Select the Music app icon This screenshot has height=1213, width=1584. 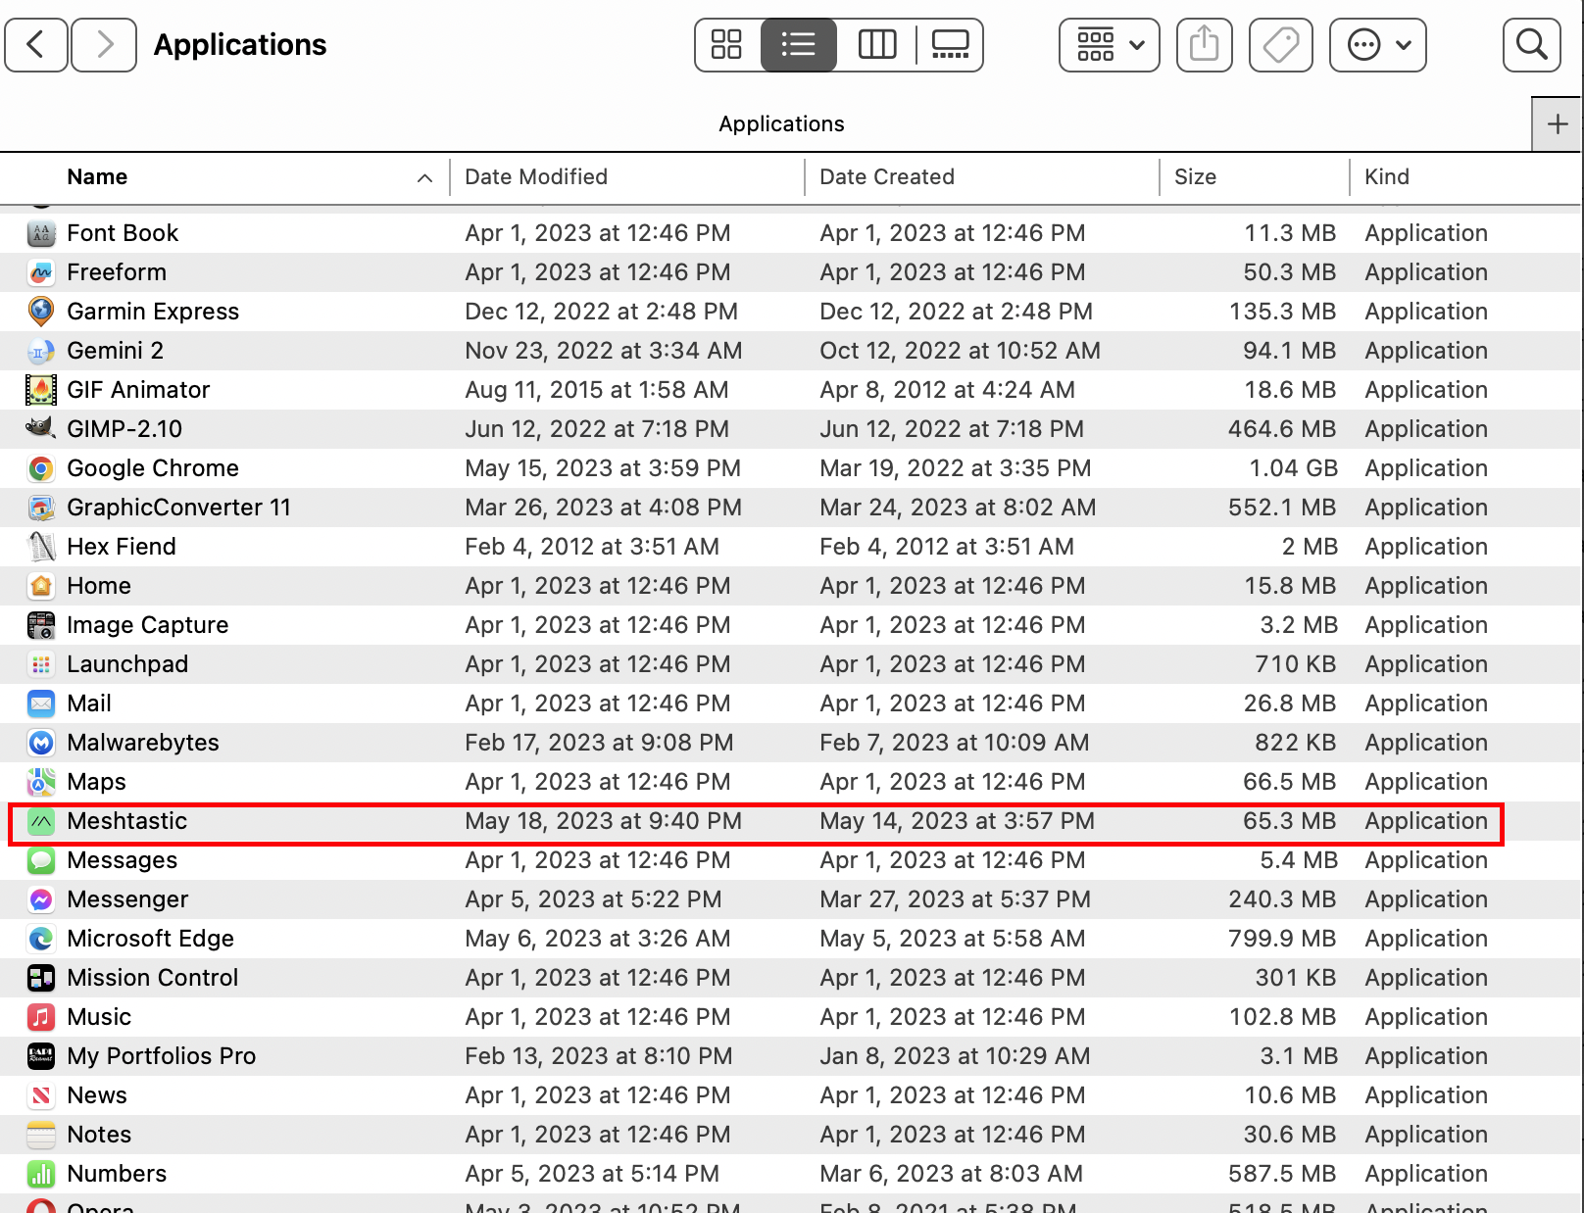[41, 1017]
